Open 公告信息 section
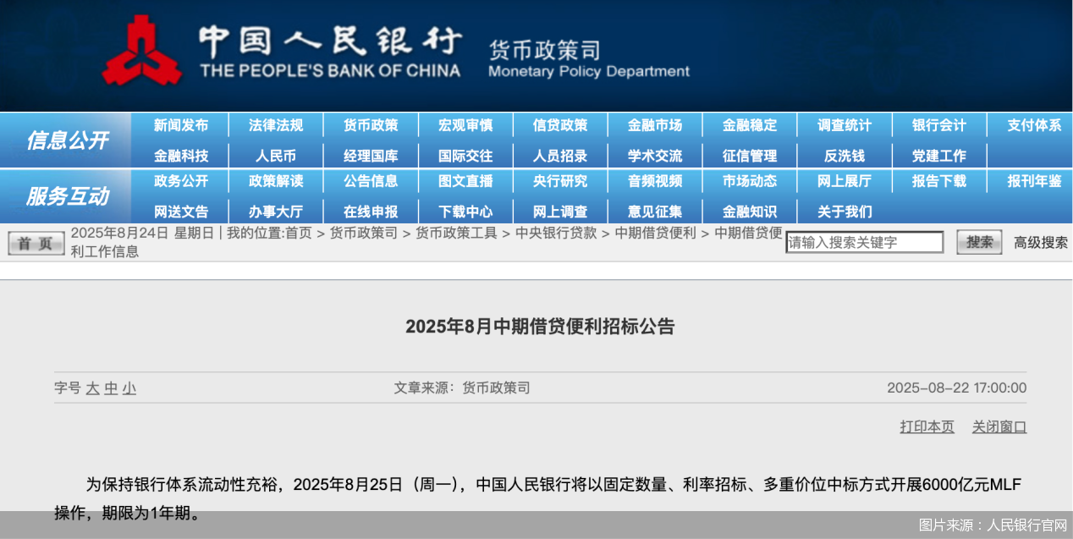The height and width of the screenshot is (539, 1073). [371, 181]
